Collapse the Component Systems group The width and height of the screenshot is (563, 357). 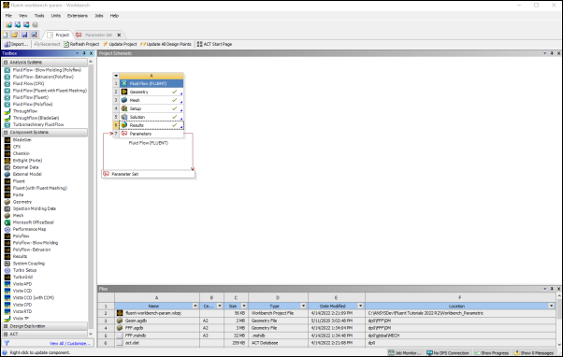6,133
